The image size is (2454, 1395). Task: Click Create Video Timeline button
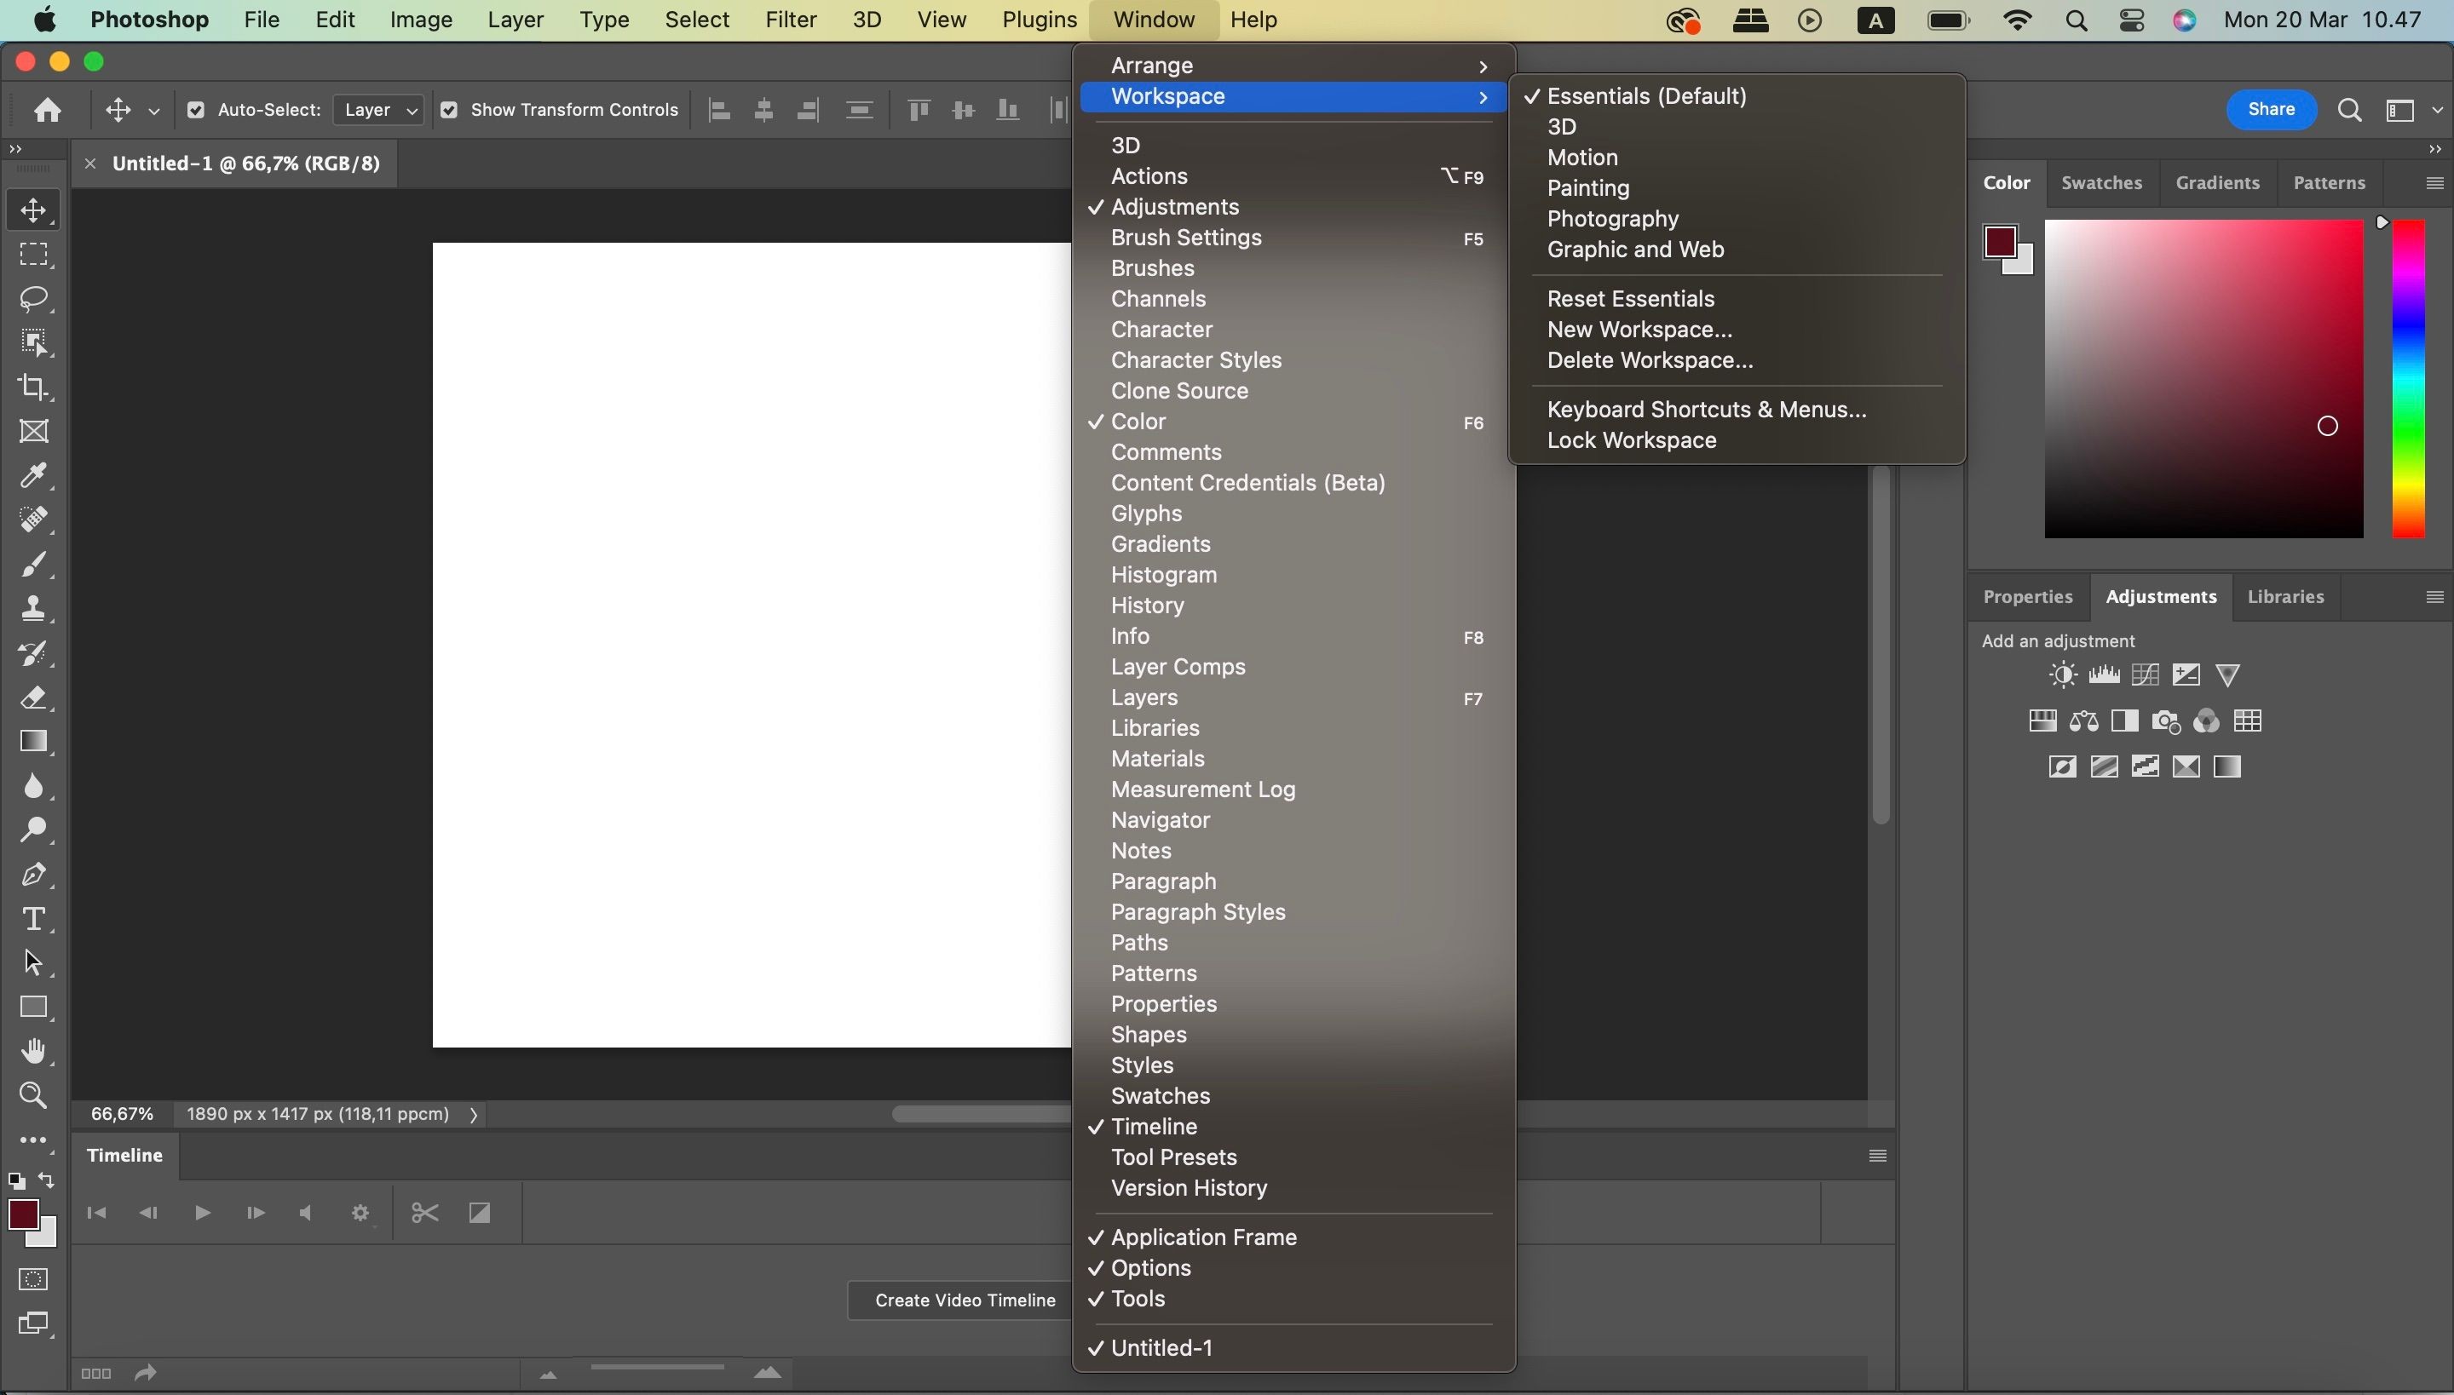[965, 1300]
